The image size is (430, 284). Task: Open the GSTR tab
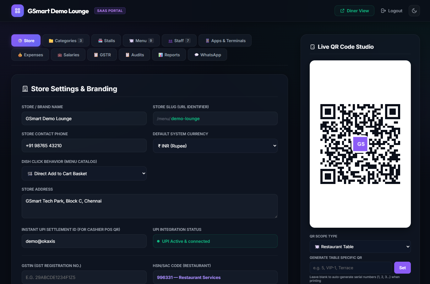click(x=102, y=55)
